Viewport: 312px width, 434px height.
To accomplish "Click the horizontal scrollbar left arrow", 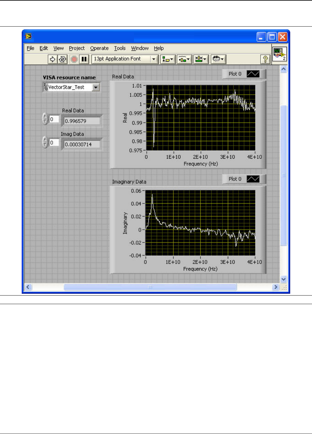I will click(28, 287).
